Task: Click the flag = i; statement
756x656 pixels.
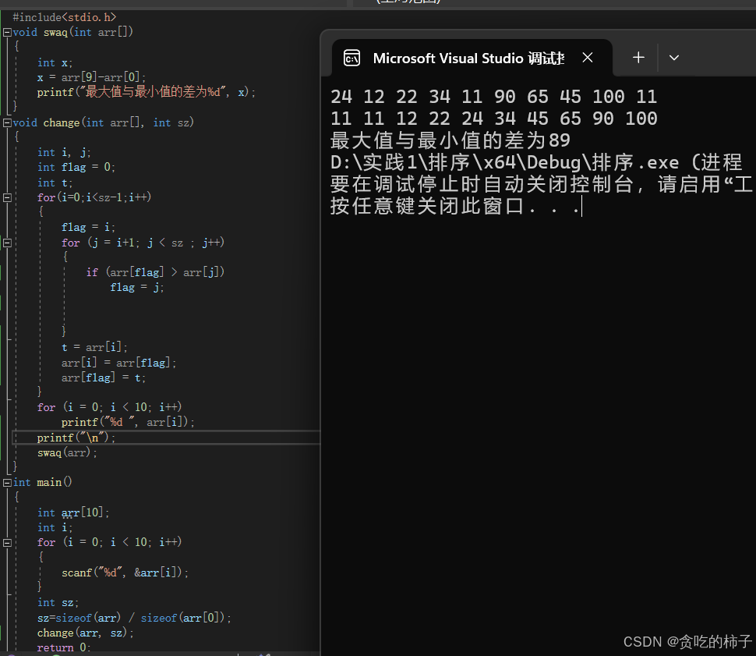Action: pos(88,227)
